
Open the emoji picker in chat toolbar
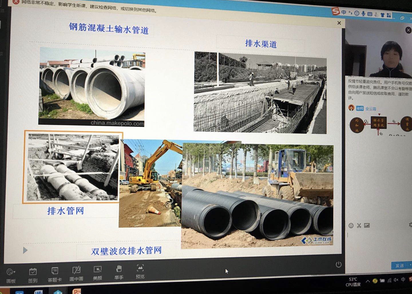point(351,226)
